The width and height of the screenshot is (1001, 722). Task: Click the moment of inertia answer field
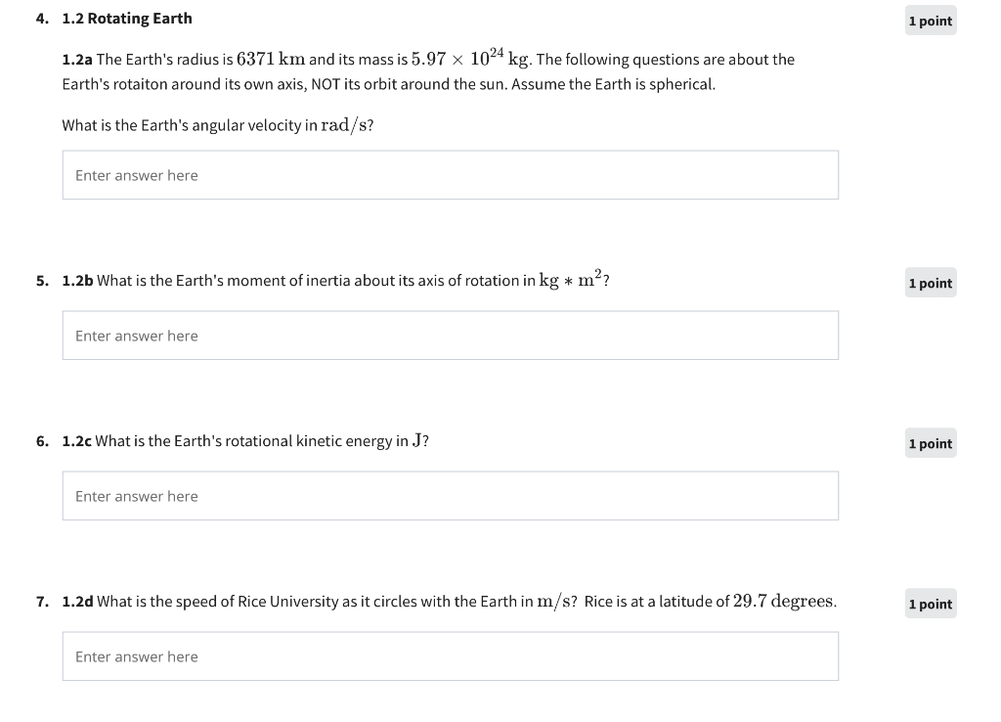pyautogui.click(x=450, y=336)
